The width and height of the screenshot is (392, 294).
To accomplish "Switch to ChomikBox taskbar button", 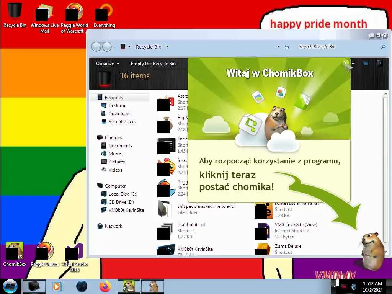I will [x=129, y=286].
